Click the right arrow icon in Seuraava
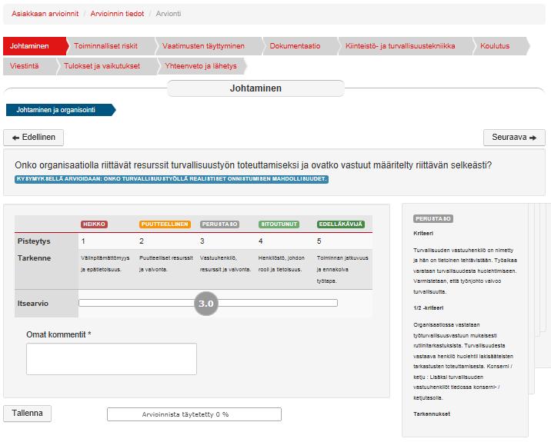The height and width of the screenshot is (442, 551). click(x=533, y=138)
